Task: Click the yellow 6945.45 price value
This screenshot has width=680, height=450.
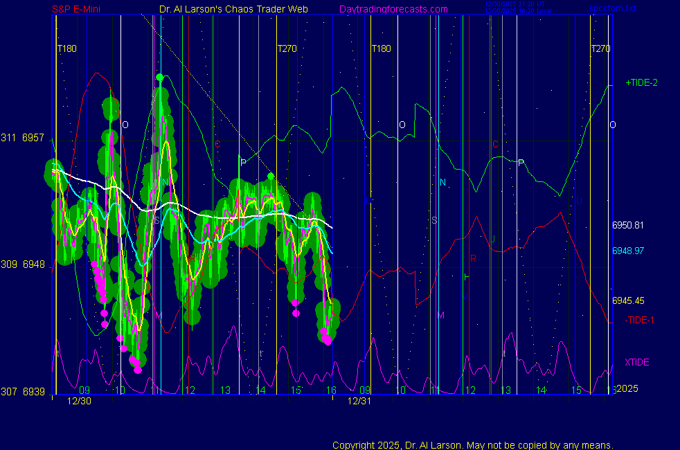Action: 628,300
